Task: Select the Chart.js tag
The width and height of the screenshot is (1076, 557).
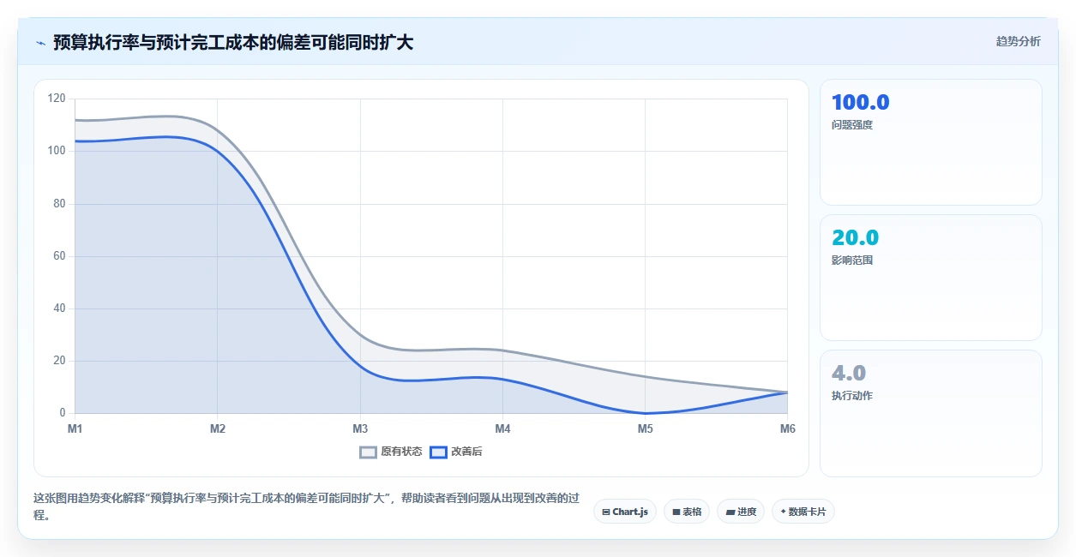Action: pos(625,512)
